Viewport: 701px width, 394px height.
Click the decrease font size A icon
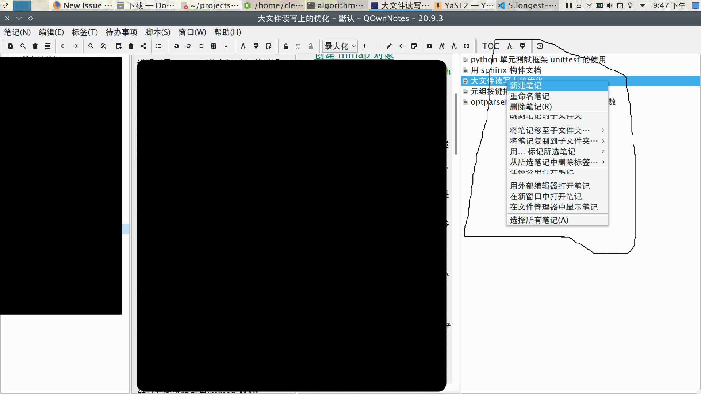pyautogui.click(x=454, y=46)
